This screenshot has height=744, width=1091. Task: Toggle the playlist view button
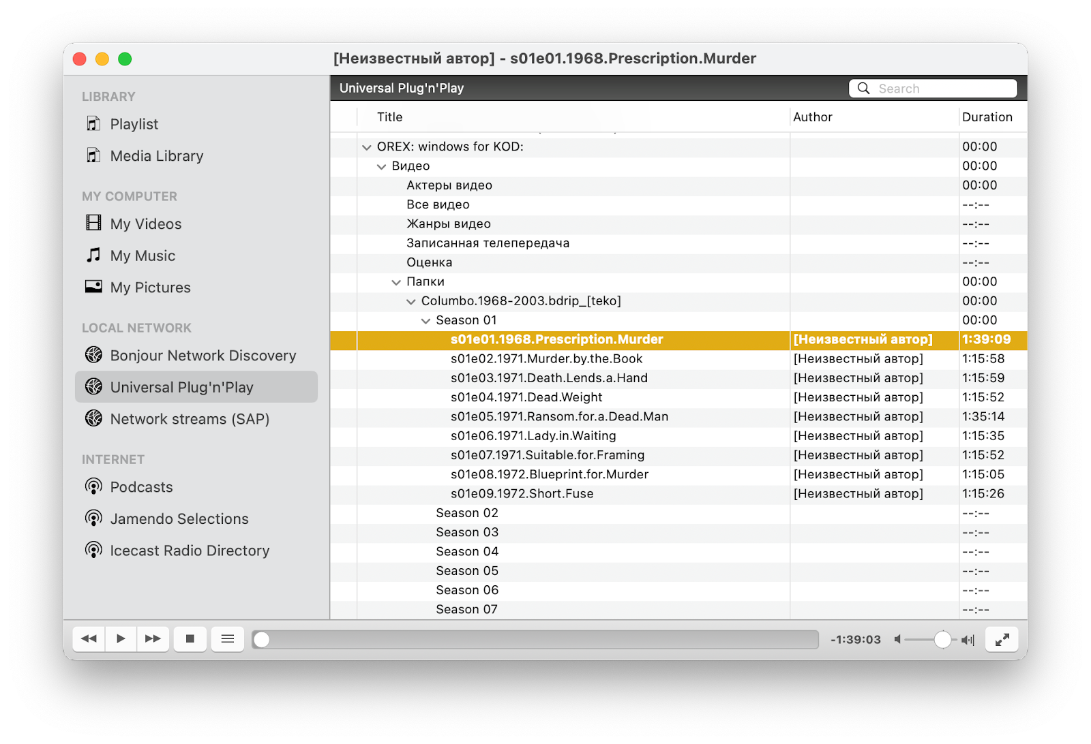pyautogui.click(x=227, y=638)
